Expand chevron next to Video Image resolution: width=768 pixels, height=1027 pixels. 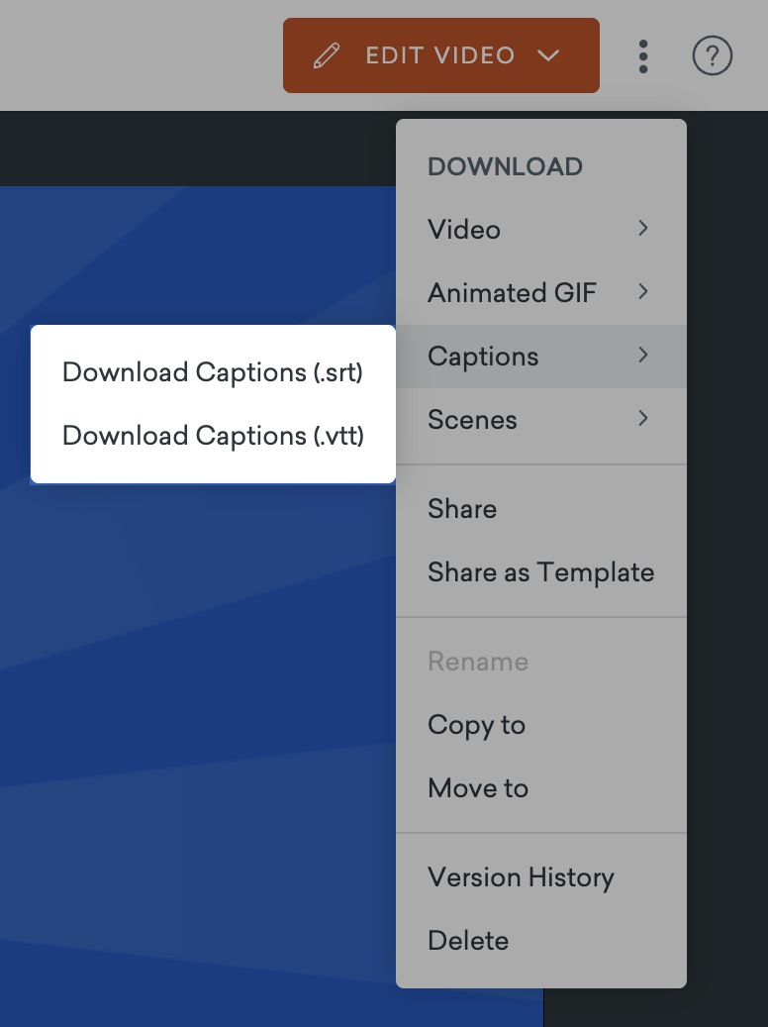coord(643,228)
